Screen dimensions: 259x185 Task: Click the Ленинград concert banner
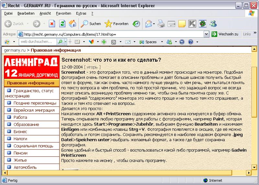[31, 67]
